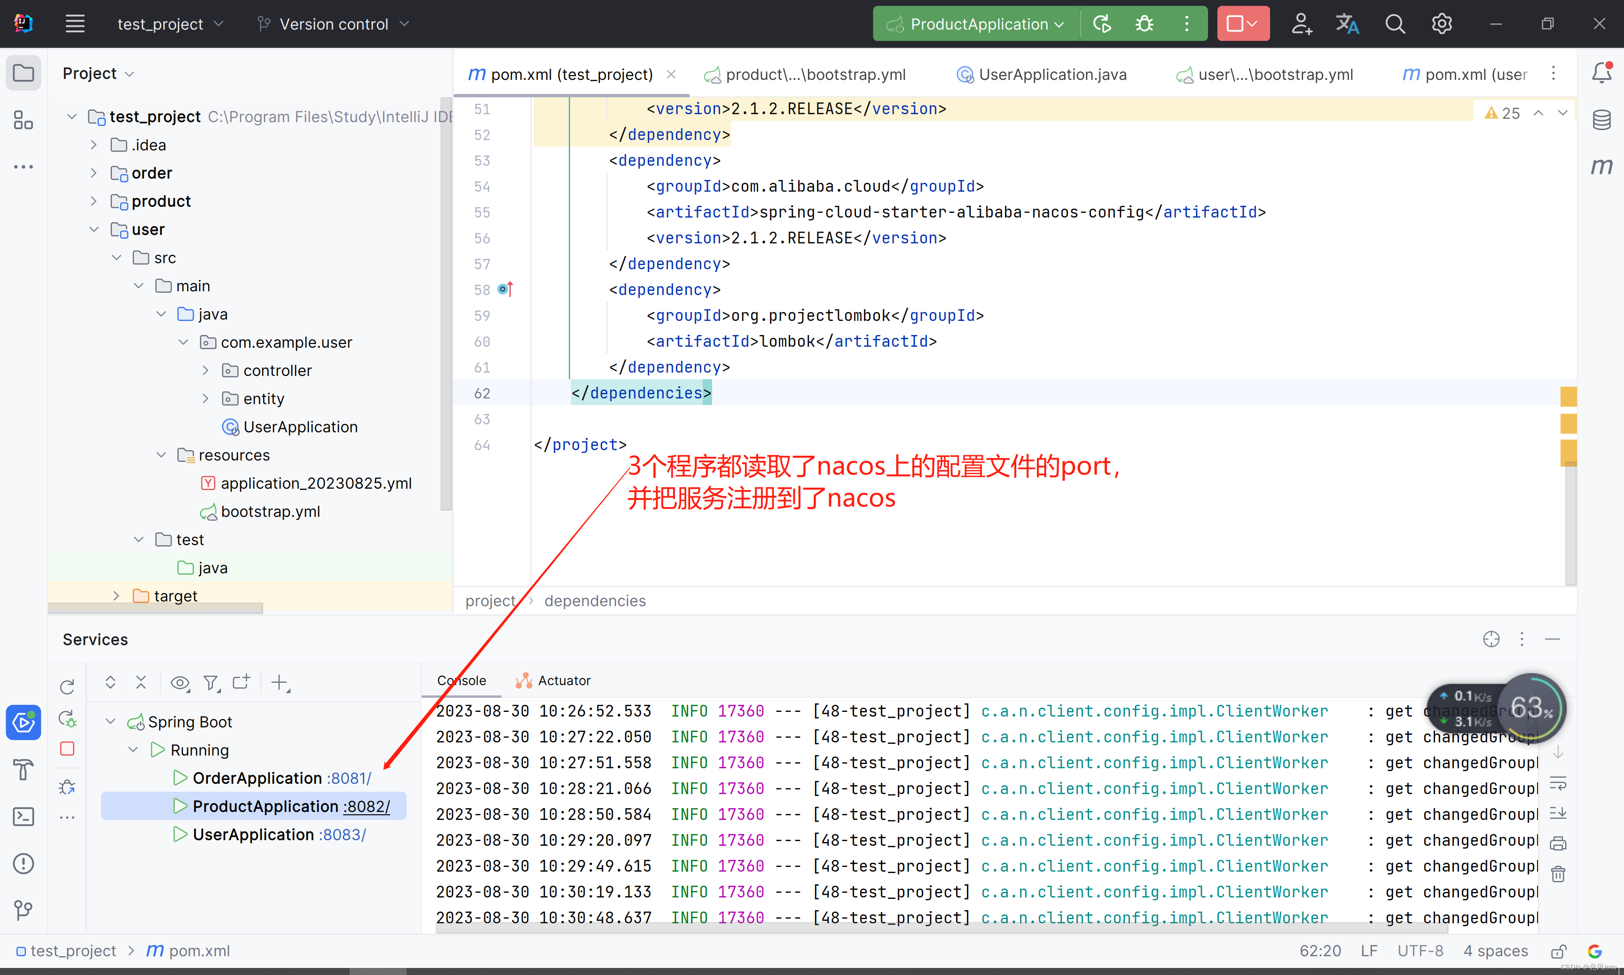Select the Console tab
This screenshot has width=1624, height=975.
coord(462,681)
